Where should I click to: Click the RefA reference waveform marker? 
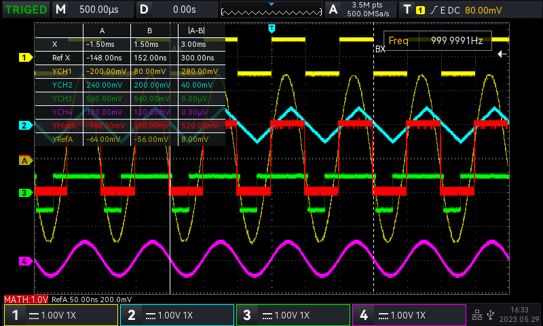pos(25,160)
